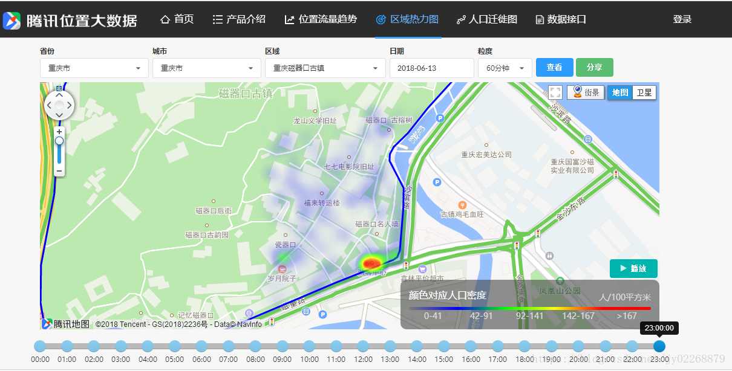The height and width of the screenshot is (371, 732).
Task: Expand the 城市 city dropdown
Action: tap(207, 68)
